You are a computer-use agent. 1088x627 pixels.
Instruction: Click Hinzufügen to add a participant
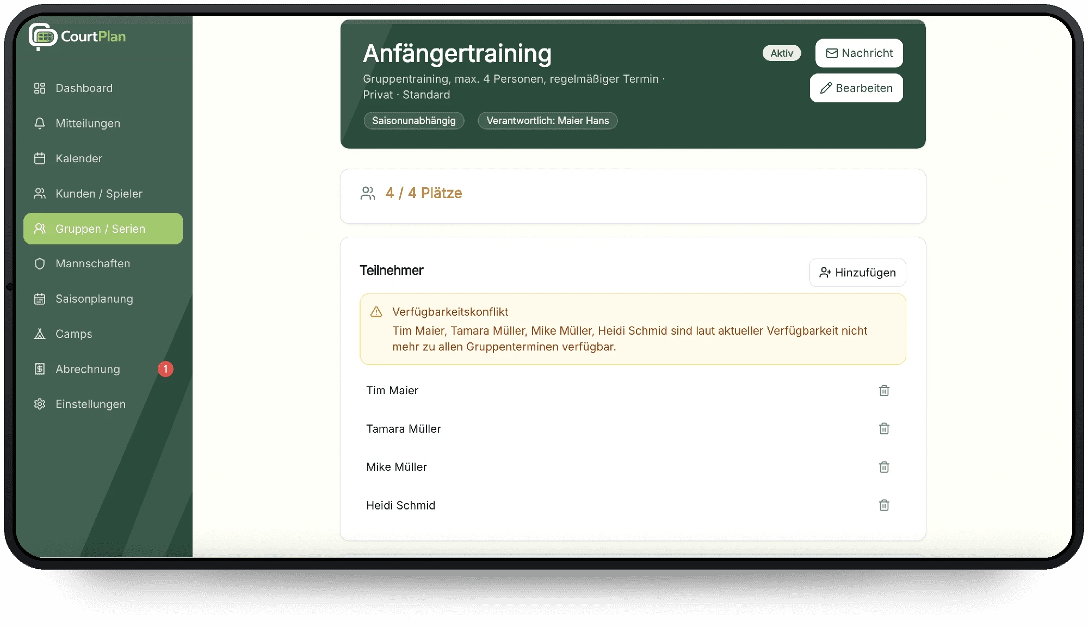[x=857, y=273]
